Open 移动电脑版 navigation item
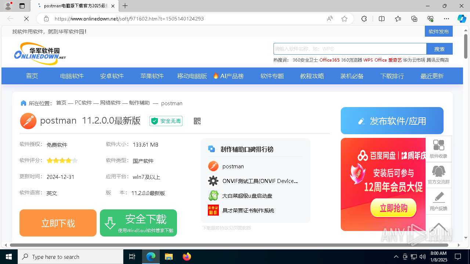The width and height of the screenshot is (470, 264). 192,76
